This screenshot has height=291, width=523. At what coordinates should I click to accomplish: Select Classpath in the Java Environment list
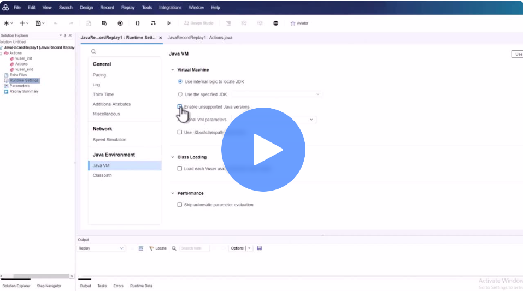103,176
